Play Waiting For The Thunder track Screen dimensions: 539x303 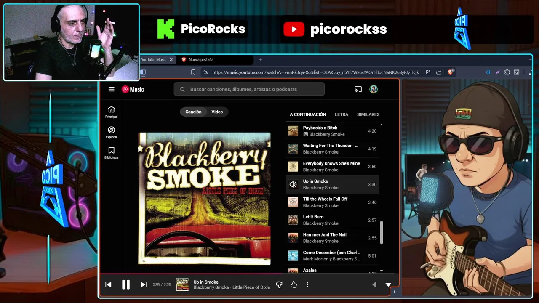(332, 149)
